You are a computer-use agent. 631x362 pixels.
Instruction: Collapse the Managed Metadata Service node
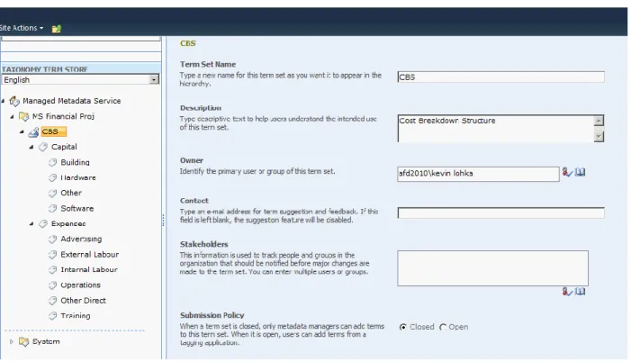pos(3,101)
